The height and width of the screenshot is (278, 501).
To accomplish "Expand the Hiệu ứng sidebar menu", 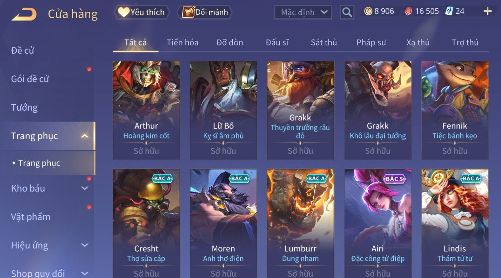I will [x=85, y=245].
